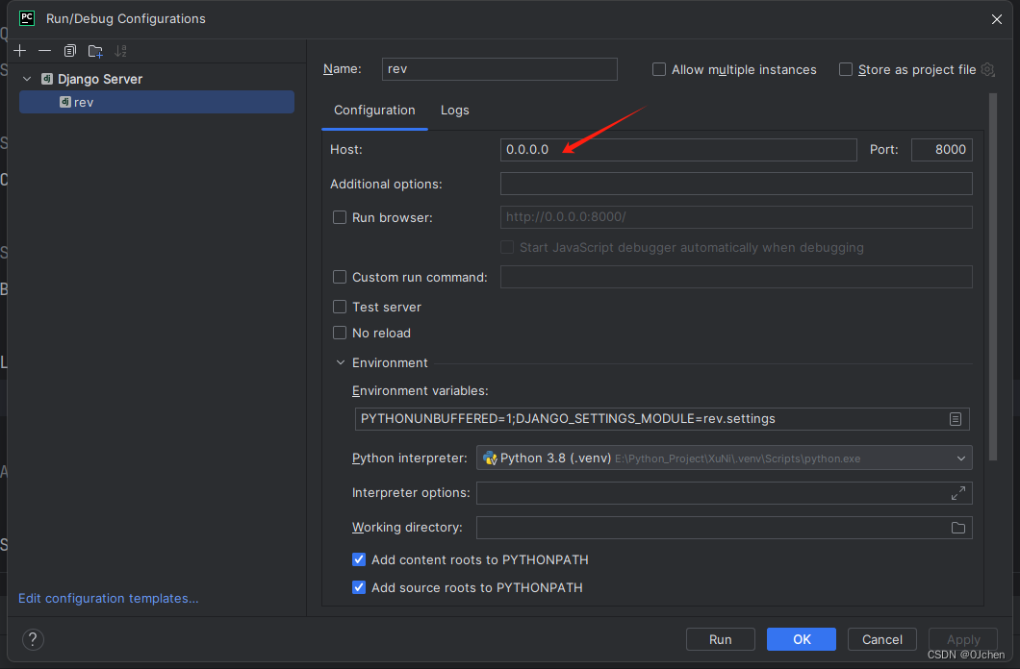This screenshot has height=669, width=1020.
Task: Switch to the Configuration tab
Action: (x=374, y=111)
